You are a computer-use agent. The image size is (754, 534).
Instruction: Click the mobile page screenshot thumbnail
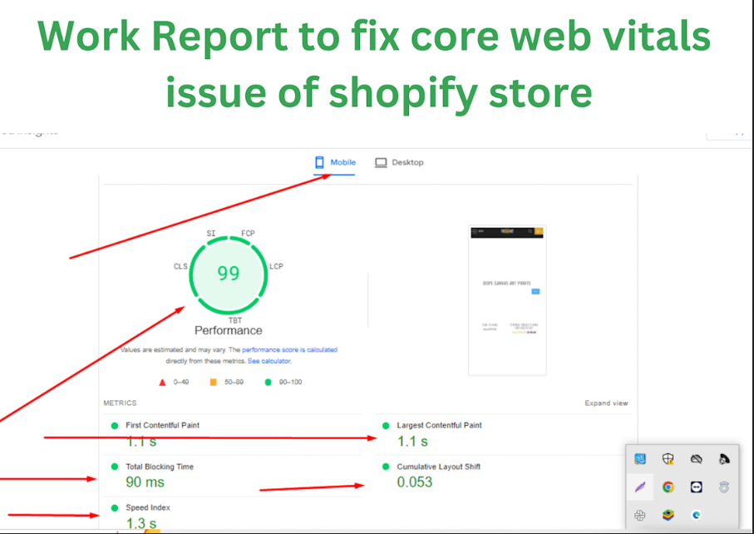(x=507, y=300)
